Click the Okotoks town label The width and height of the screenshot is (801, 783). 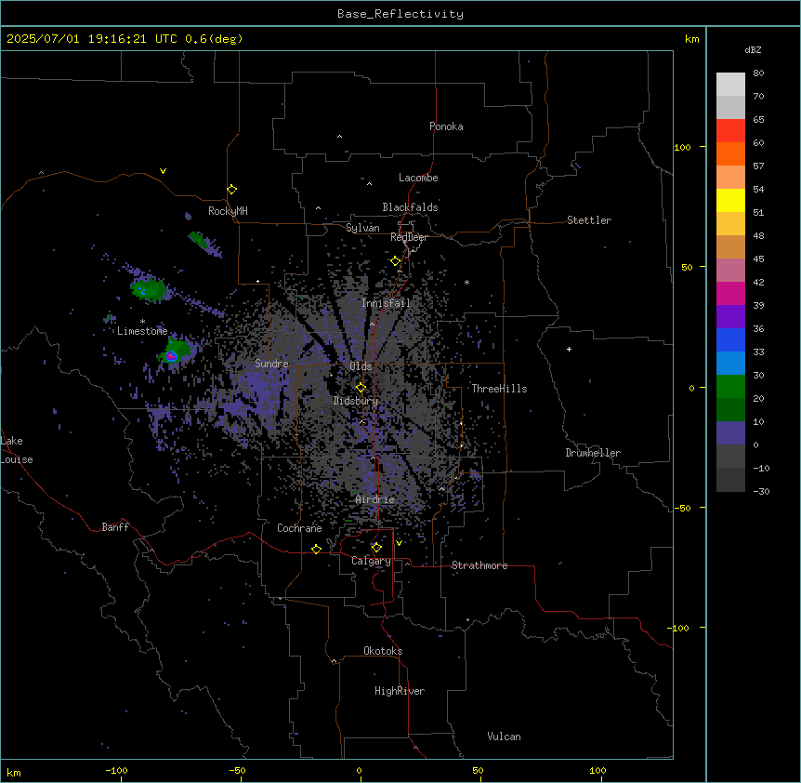(x=383, y=651)
